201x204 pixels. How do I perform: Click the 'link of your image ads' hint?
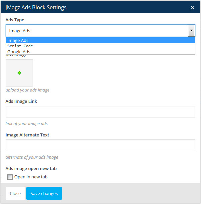click(27, 123)
